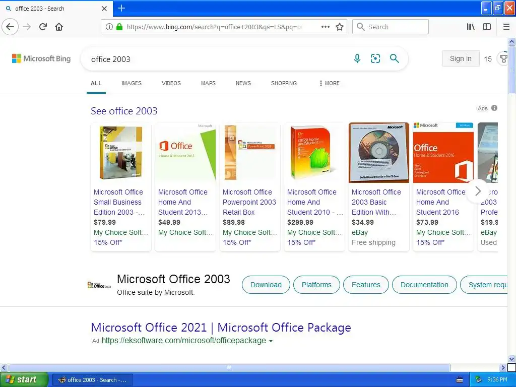Viewport: 516px width, 387px height.
Task: Click the green padlock security icon
Action: [x=119, y=27]
